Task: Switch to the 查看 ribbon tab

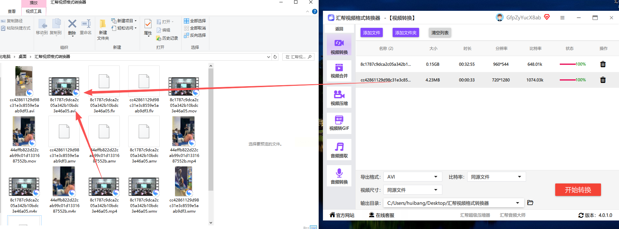Action: click(12, 11)
